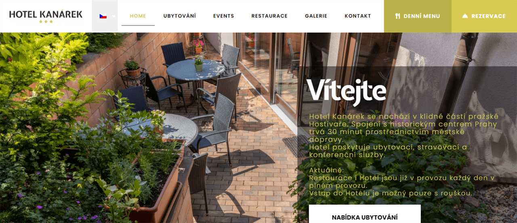Image resolution: width=517 pixels, height=223 pixels.
Task: Go to the HOME menu item
Action: click(138, 16)
